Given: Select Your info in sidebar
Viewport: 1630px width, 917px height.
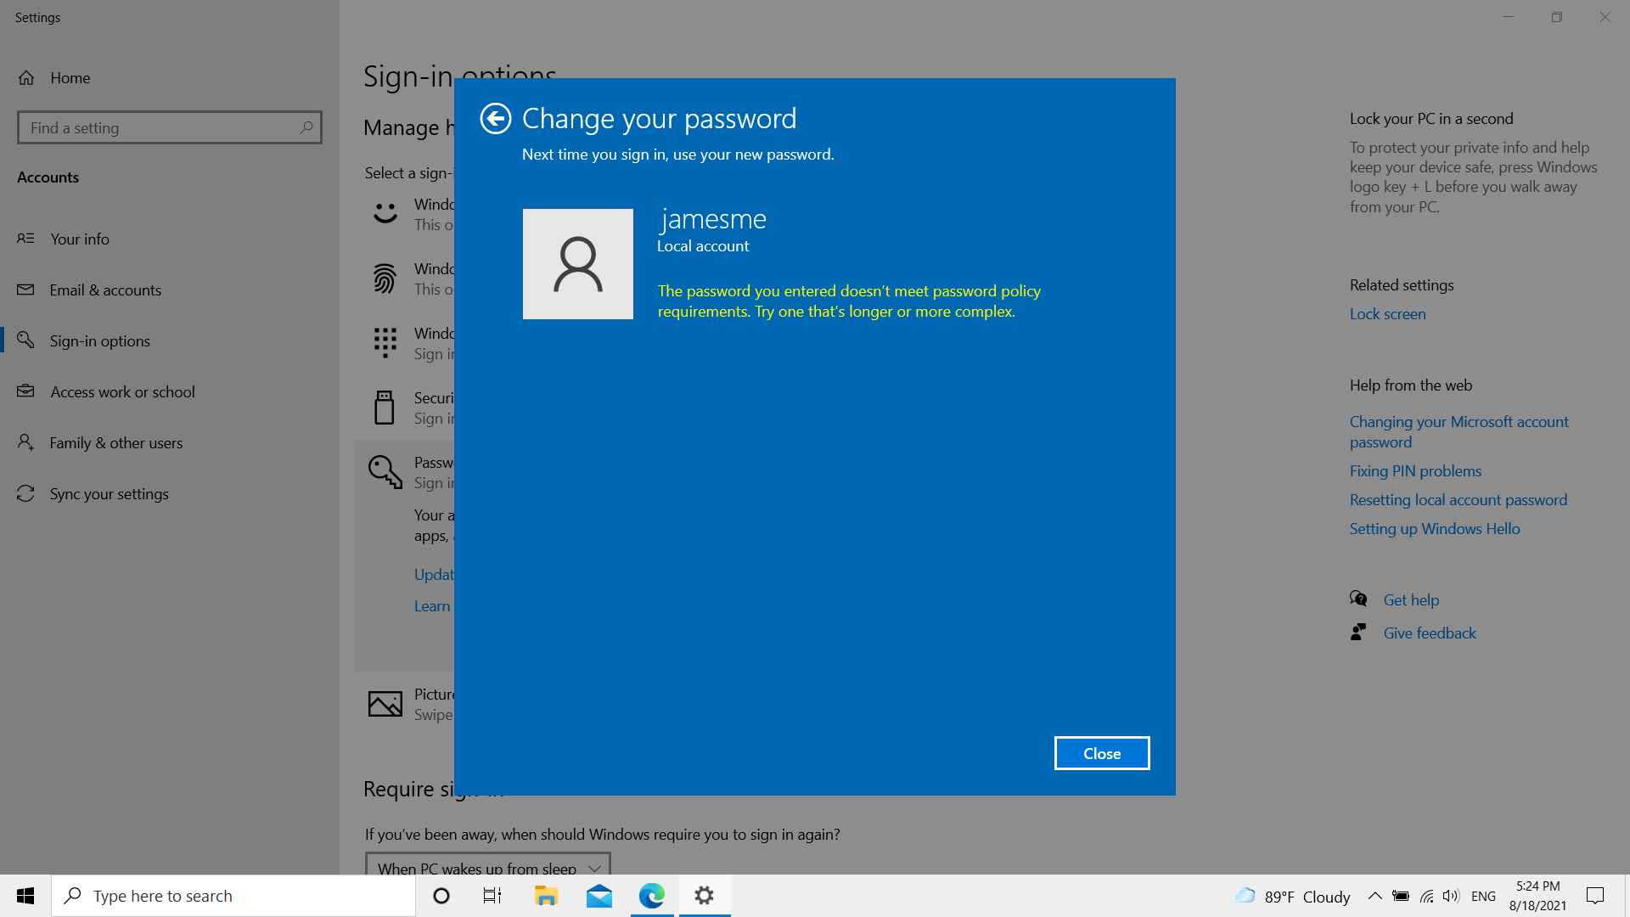Looking at the screenshot, I should coord(79,239).
